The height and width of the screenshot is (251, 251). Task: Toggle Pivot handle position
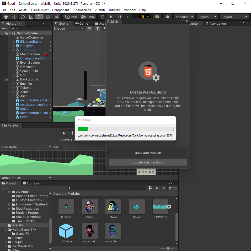pyautogui.click(x=71, y=17)
